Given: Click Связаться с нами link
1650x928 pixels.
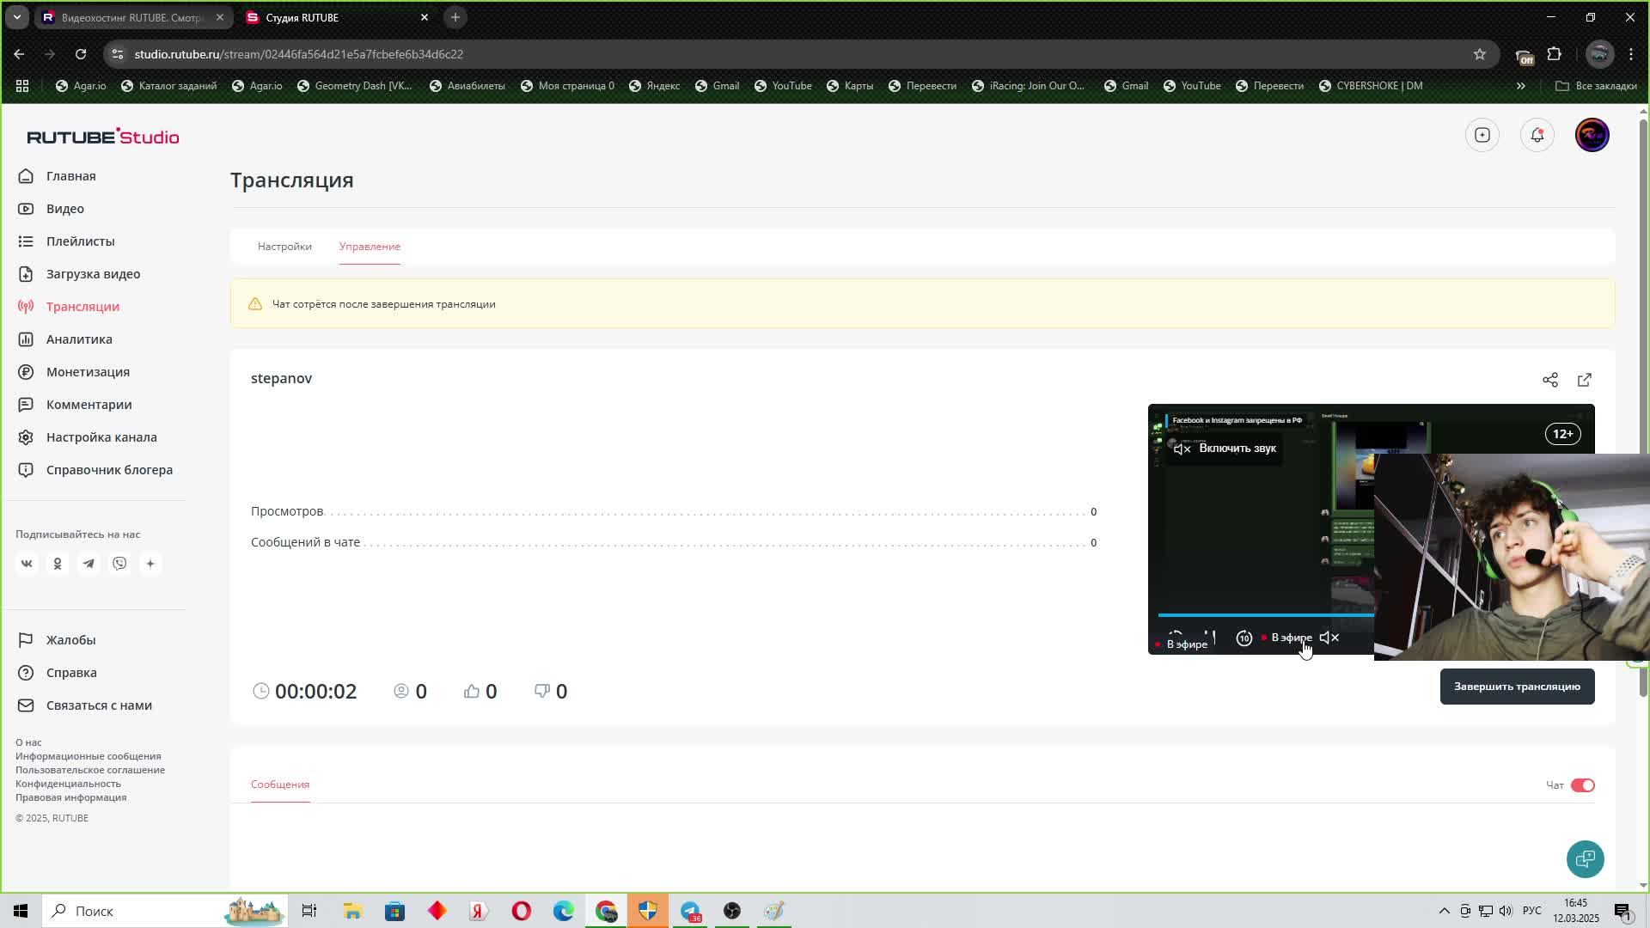Looking at the screenshot, I should [99, 705].
